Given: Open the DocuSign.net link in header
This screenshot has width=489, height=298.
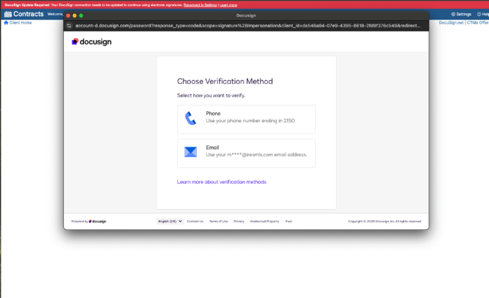Looking at the screenshot, I should click(x=451, y=22).
